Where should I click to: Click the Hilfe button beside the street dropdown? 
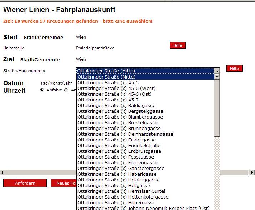234,68
